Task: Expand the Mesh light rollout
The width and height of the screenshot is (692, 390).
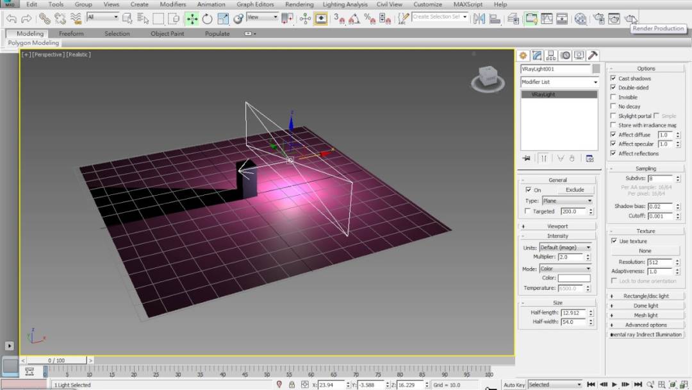Action: tap(646, 316)
